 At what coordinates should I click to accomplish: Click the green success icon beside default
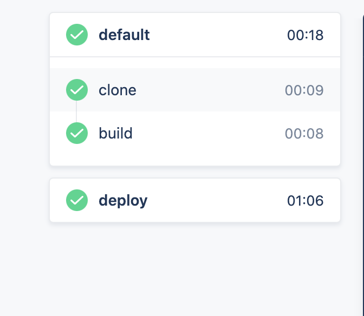(x=77, y=35)
